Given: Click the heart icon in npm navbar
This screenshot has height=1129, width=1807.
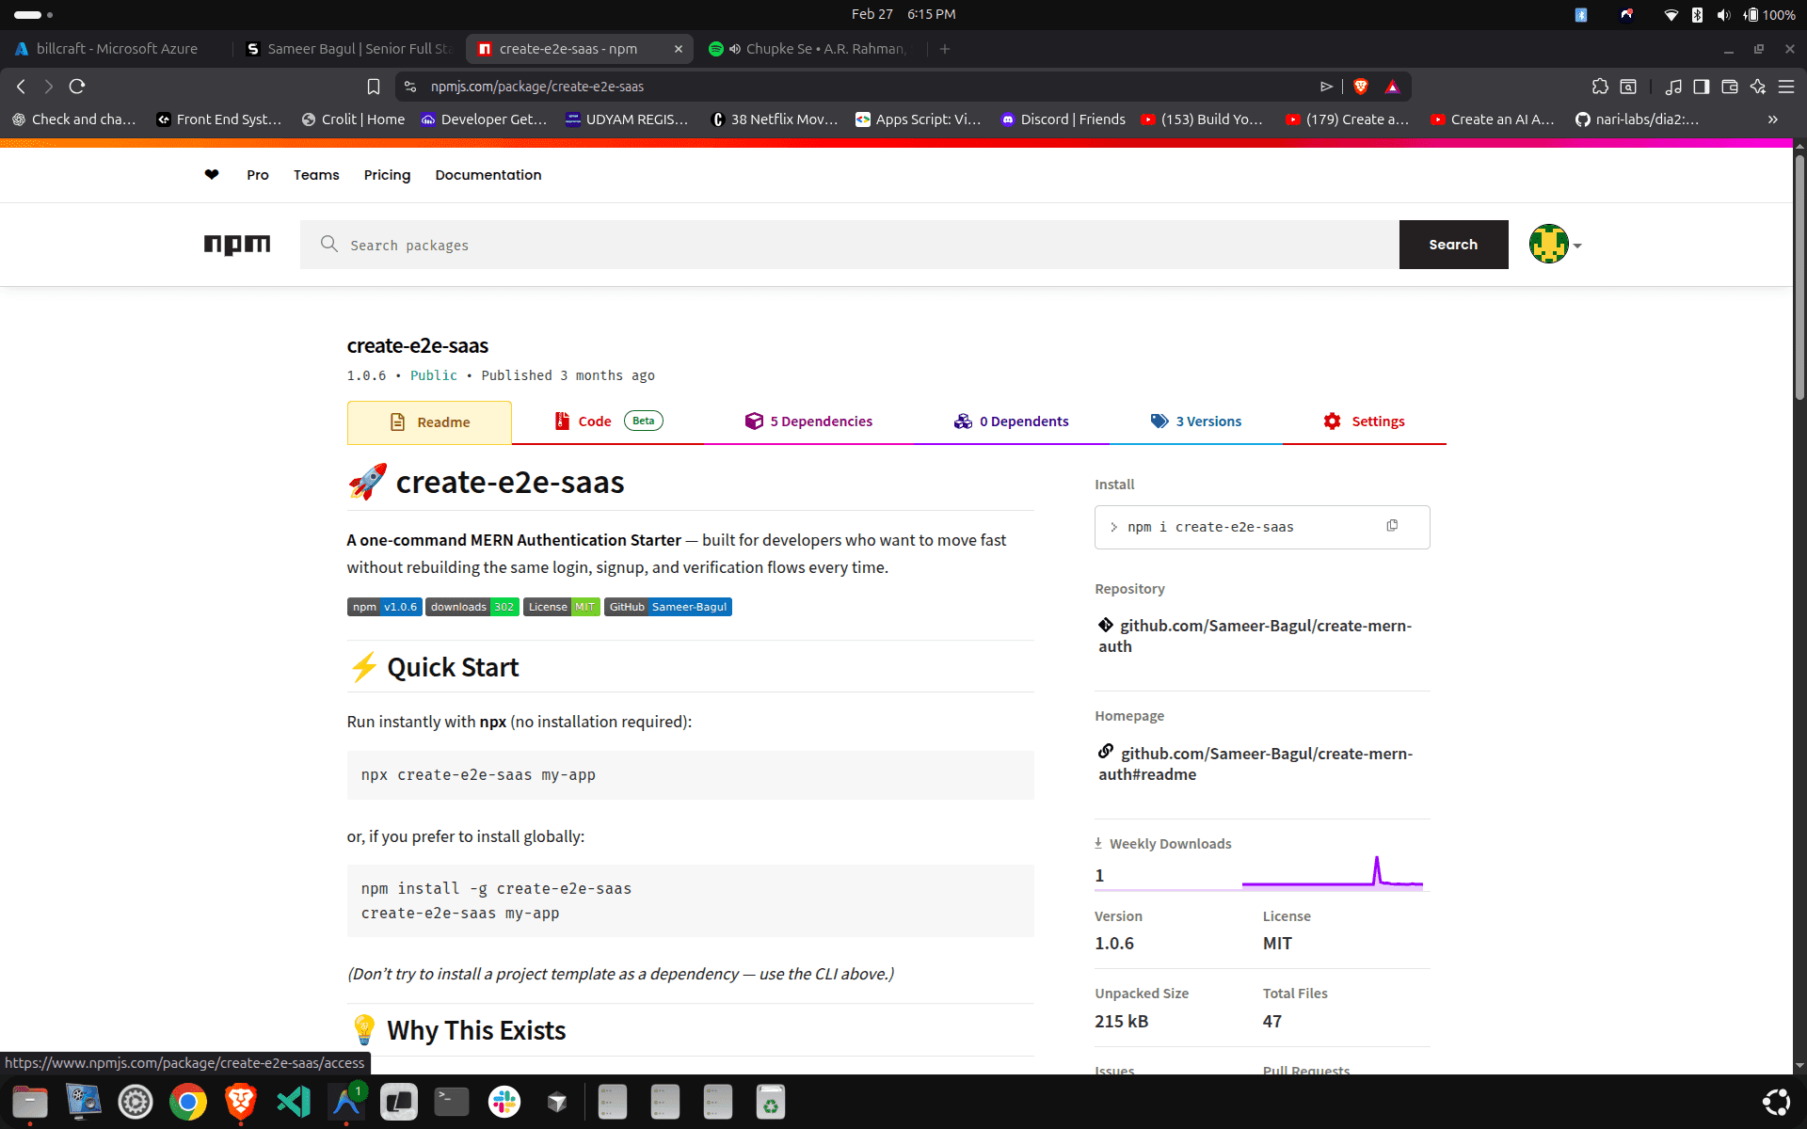Looking at the screenshot, I should [211, 175].
